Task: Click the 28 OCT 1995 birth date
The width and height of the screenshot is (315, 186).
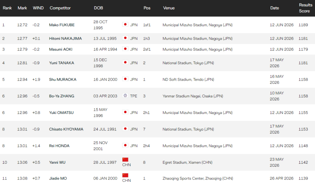Action: [x=100, y=25]
